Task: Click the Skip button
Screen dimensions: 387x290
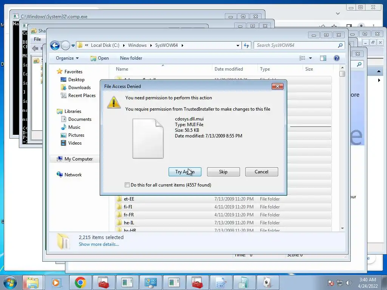Action: [223, 172]
